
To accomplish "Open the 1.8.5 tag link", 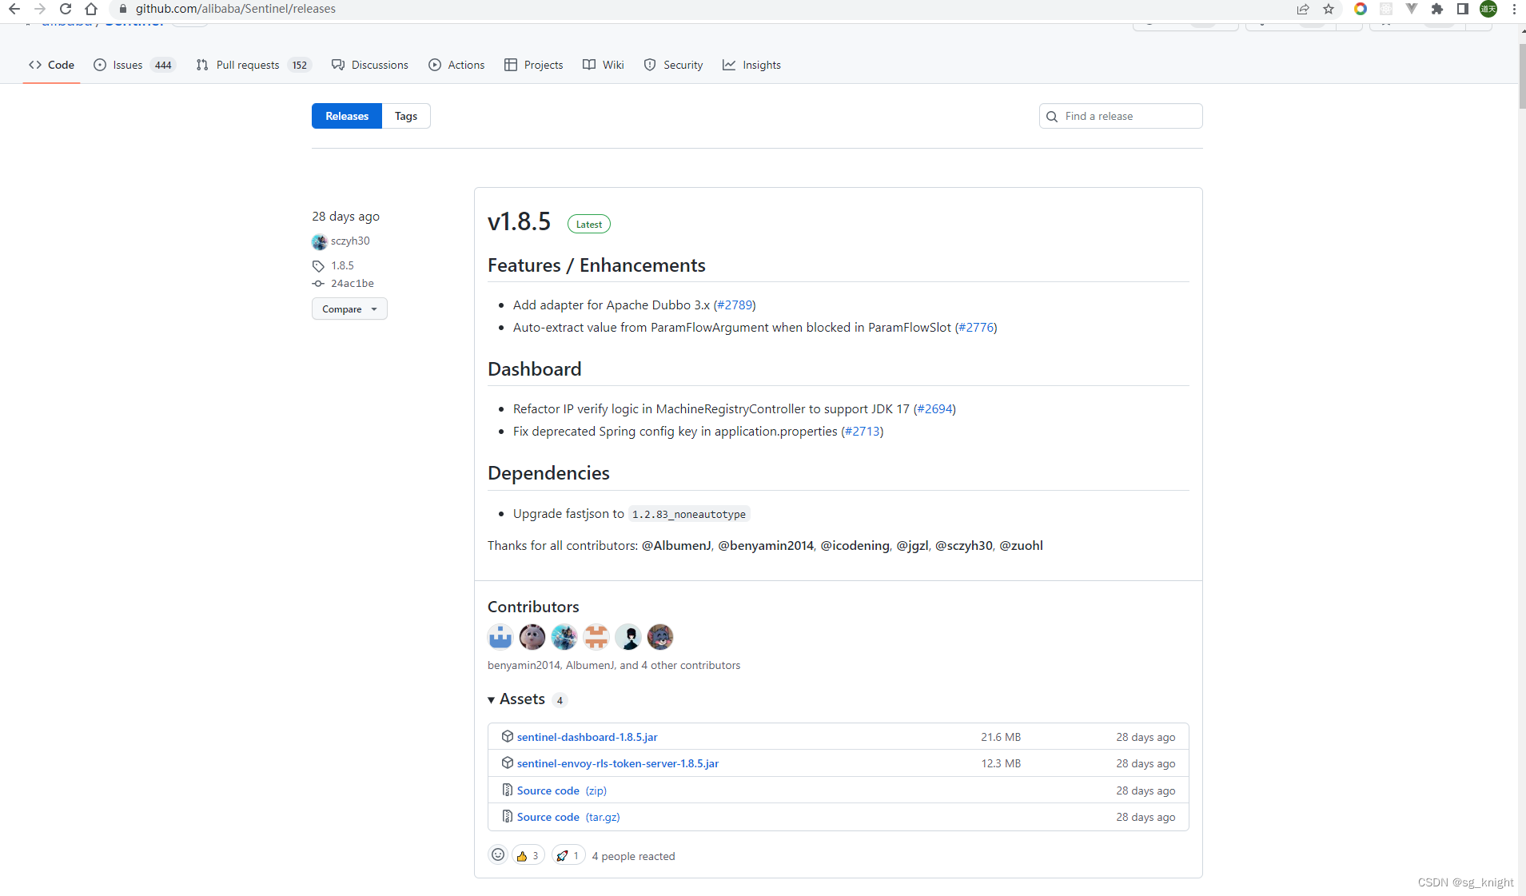I will point(343,265).
